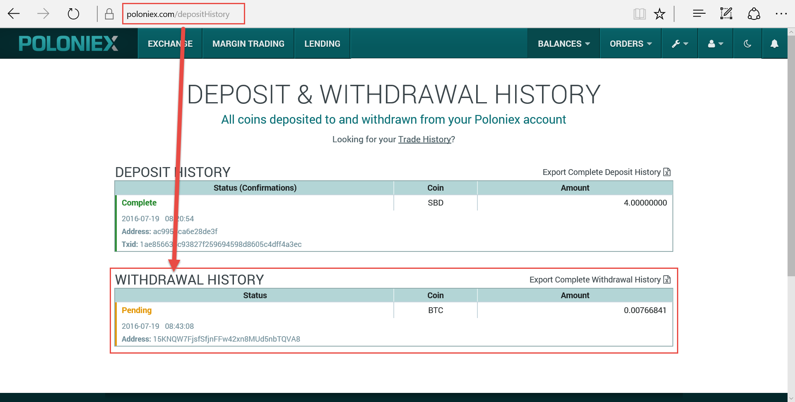Open notifications with the bell icon
Image resolution: width=795 pixels, height=402 pixels.
[x=774, y=43]
